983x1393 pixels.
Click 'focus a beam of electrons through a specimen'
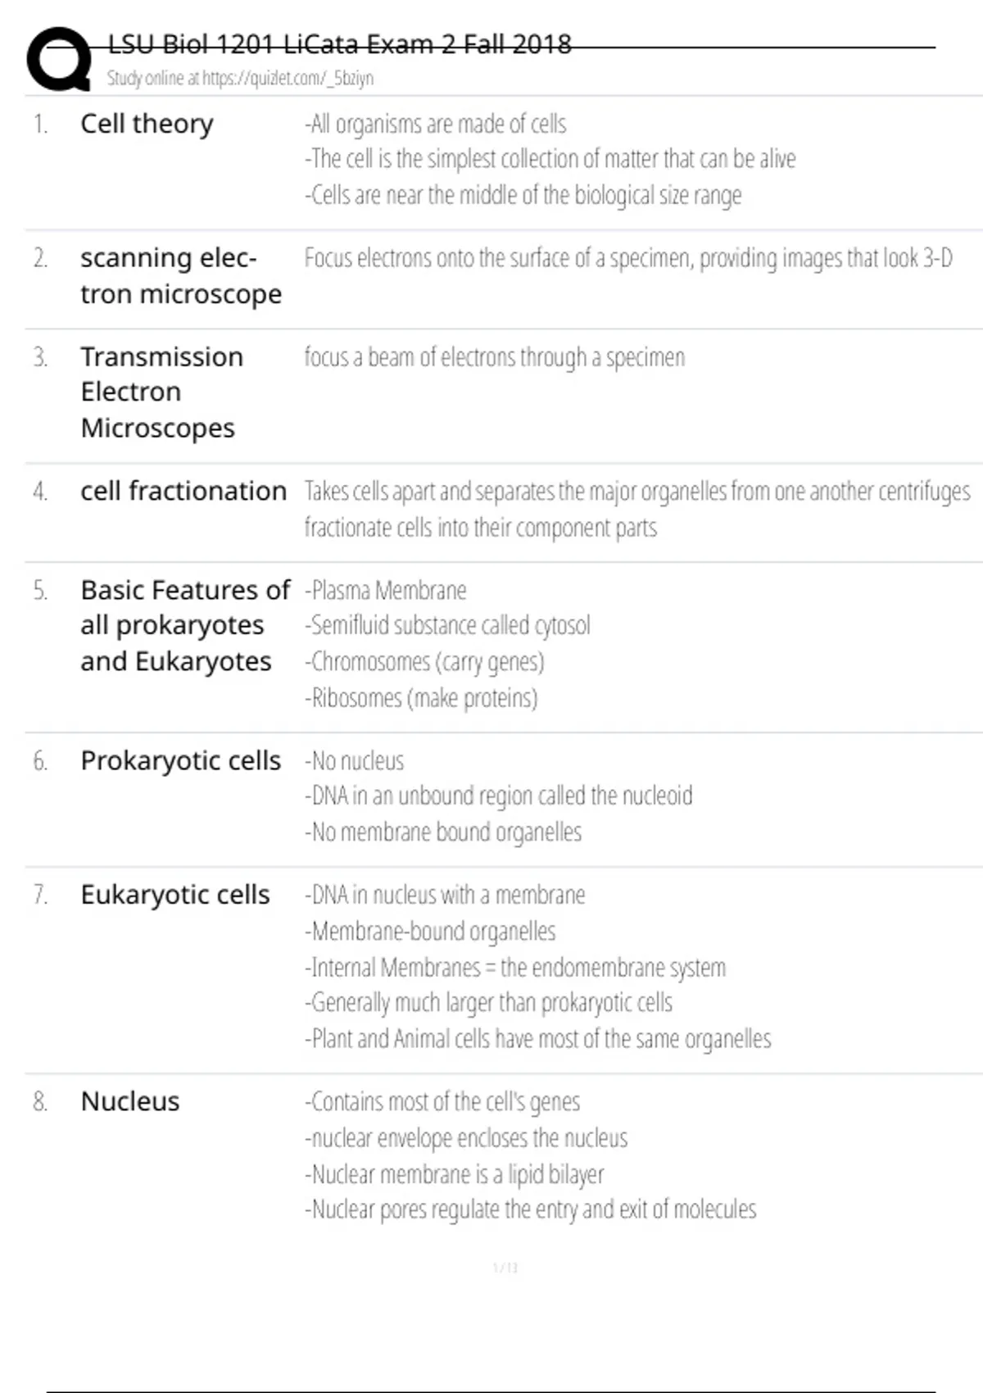point(494,358)
